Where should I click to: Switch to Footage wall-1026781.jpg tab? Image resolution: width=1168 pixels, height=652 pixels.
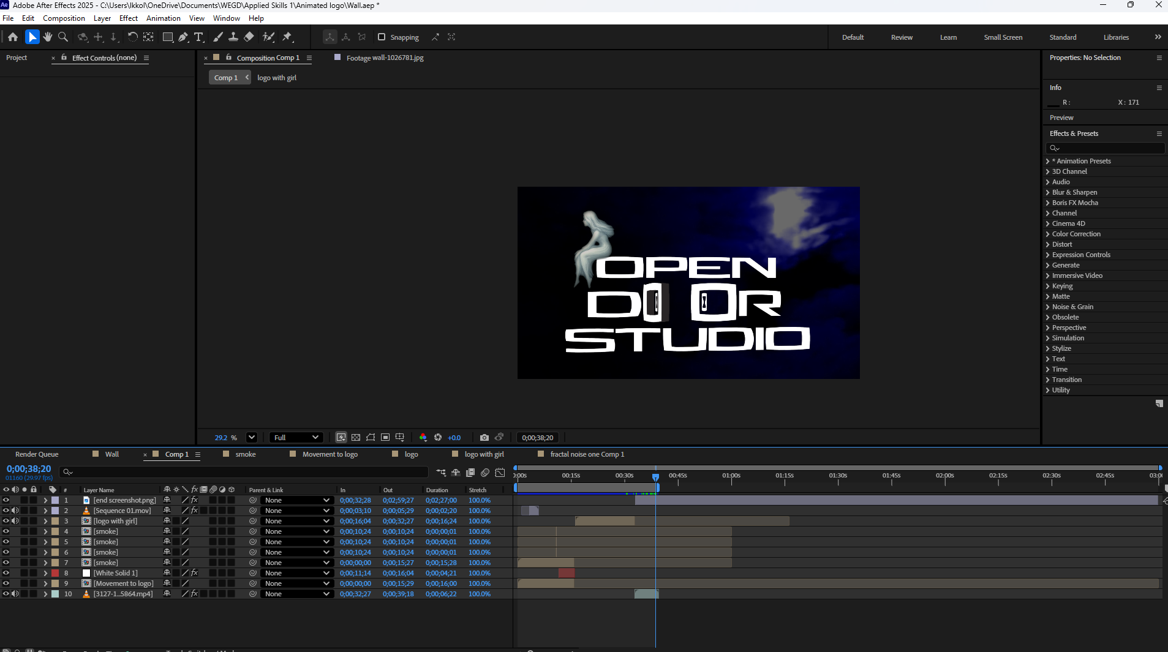point(385,58)
